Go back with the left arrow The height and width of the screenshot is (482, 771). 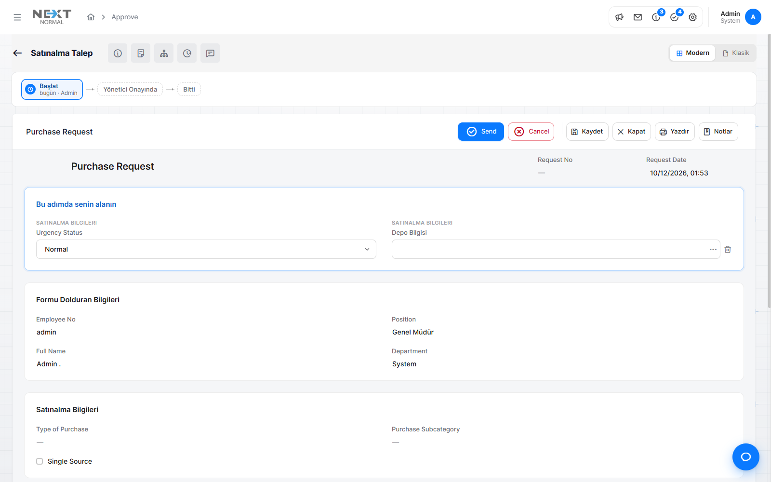(x=17, y=53)
